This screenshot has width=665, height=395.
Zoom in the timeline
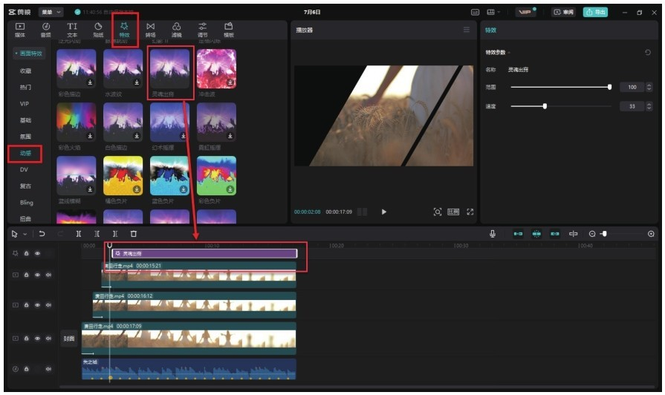point(651,234)
